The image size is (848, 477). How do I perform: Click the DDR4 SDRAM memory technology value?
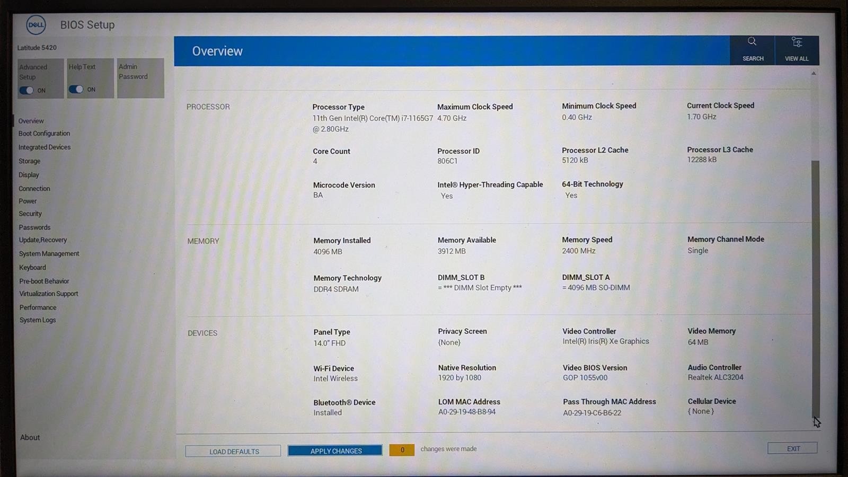coord(336,289)
